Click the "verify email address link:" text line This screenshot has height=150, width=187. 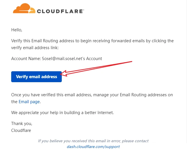click(35, 48)
